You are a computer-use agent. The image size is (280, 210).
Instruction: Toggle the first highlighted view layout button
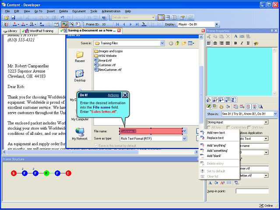point(161,17)
